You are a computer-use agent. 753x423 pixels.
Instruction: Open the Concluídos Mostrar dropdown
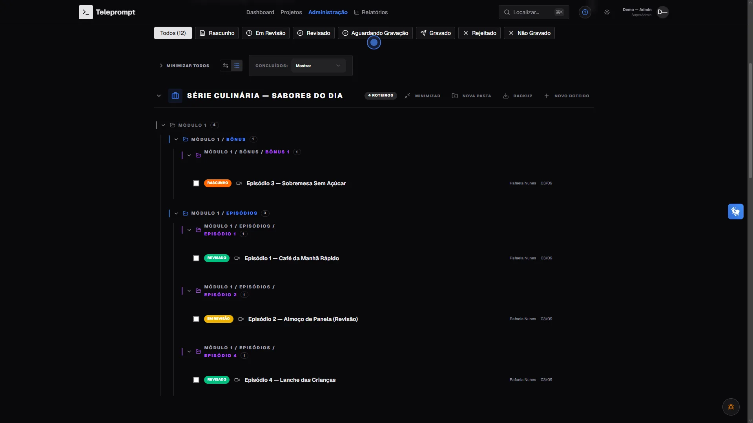(318, 66)
